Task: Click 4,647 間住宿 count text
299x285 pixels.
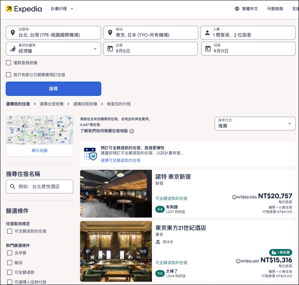Action: pos(90,125)
